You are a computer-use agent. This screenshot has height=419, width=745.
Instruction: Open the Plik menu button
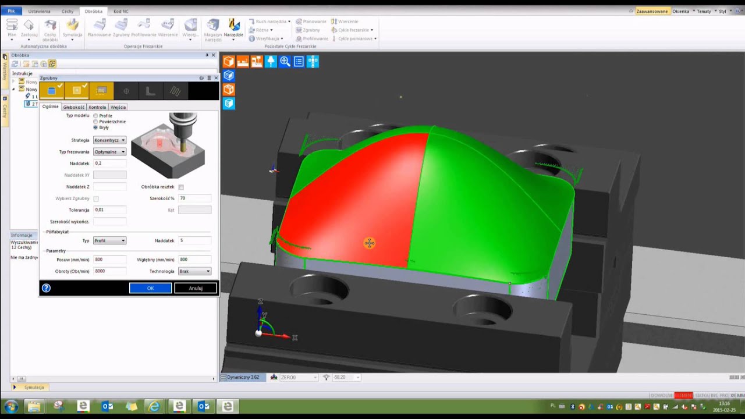pos(12,11)
